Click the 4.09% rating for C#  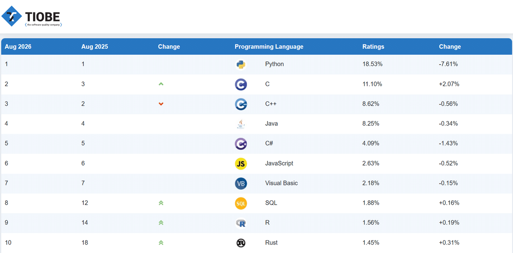pyautogui.click(x=371, y=143)
